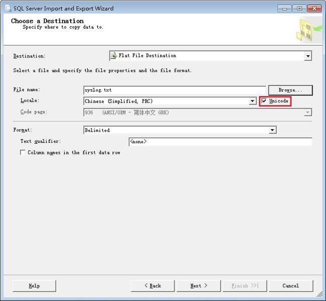
Task: Click the Help button
Action: coord(34,286)
